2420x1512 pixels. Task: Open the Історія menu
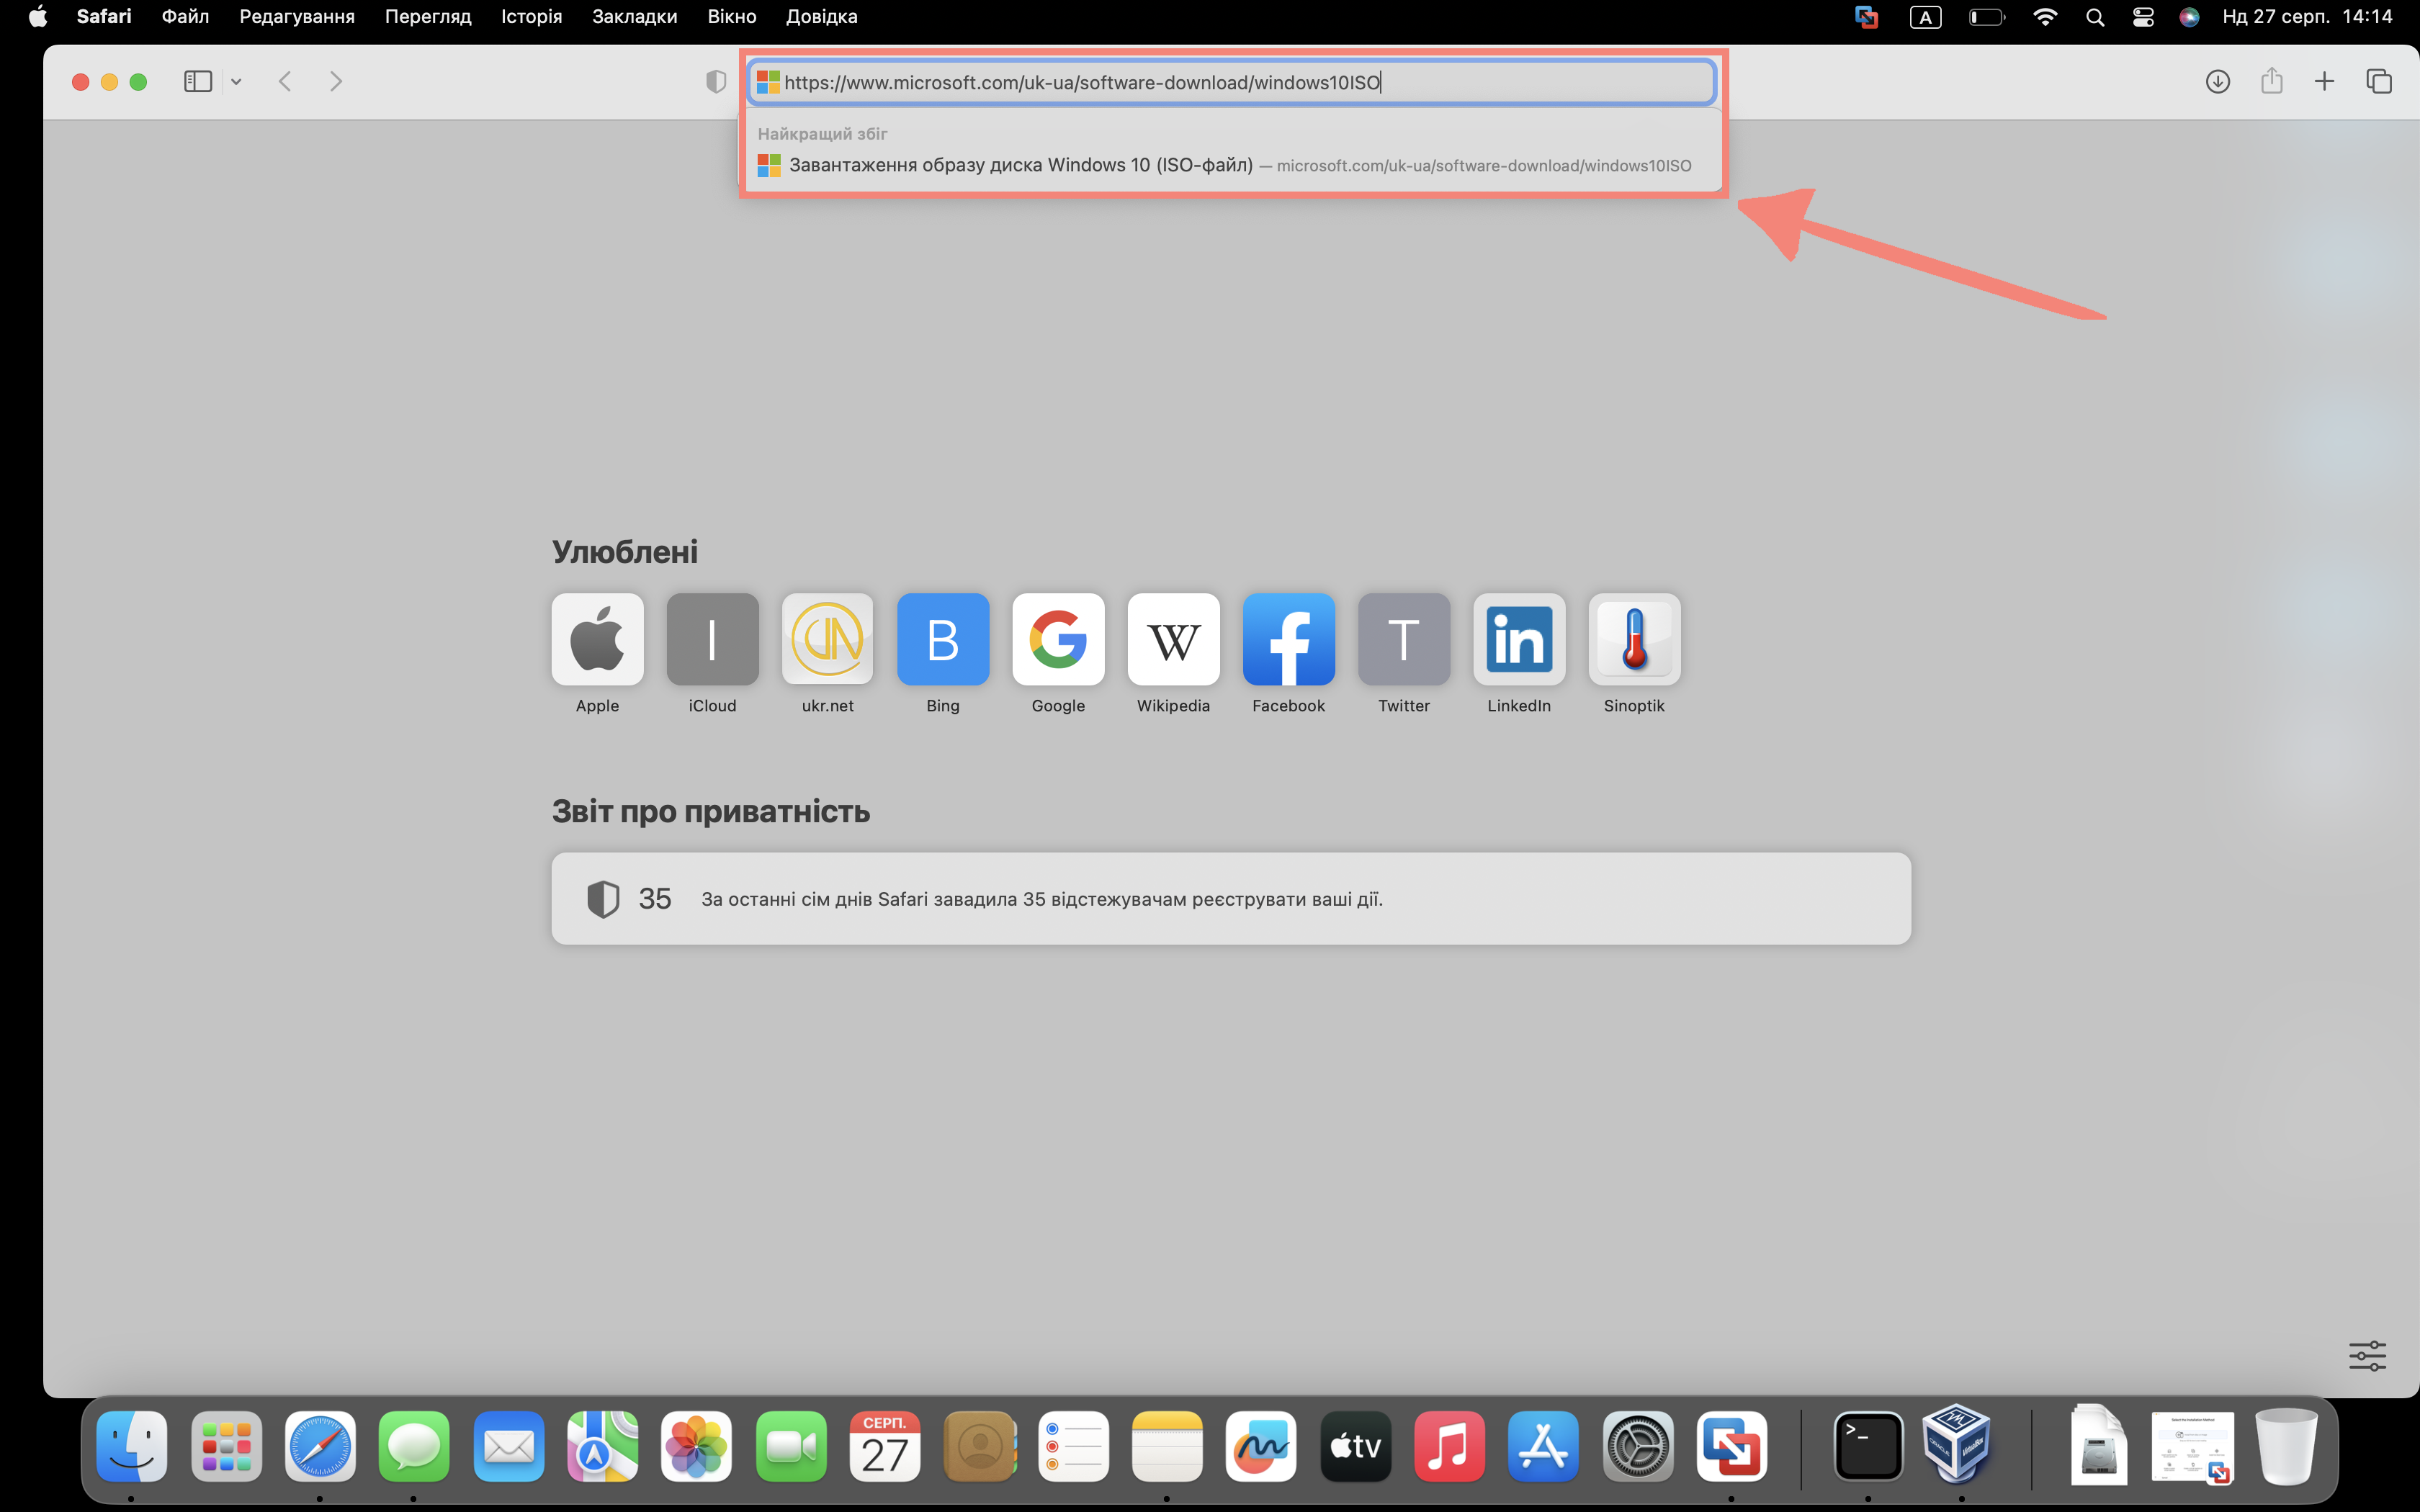[x=531, y=16]
